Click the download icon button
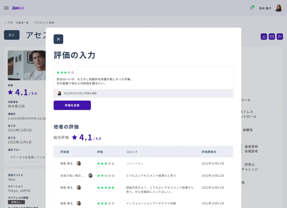 [264, 36]
